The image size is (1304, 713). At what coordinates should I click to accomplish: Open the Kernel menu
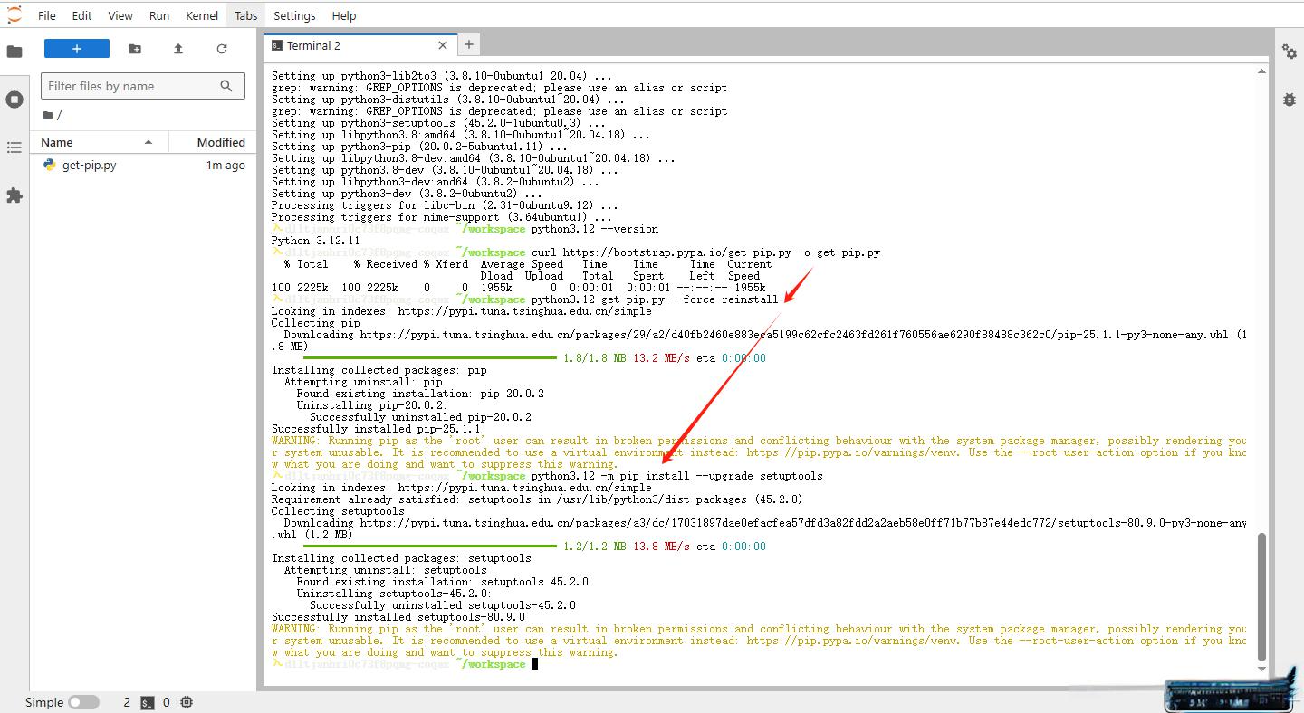click(201, 15)
